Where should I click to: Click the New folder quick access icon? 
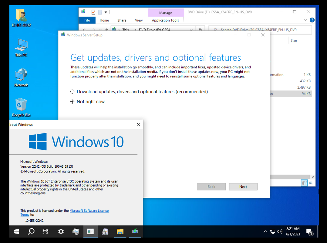pyautogui.click(x=100, y=12)
